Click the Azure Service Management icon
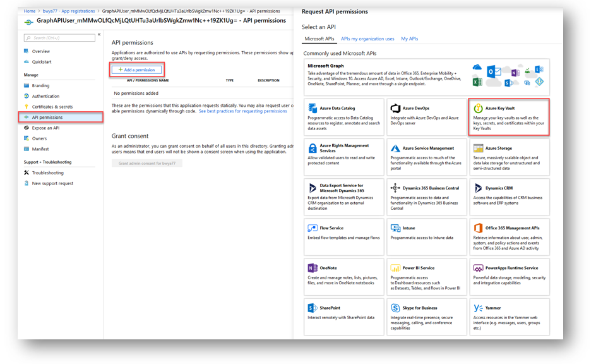 click(395, 149)
